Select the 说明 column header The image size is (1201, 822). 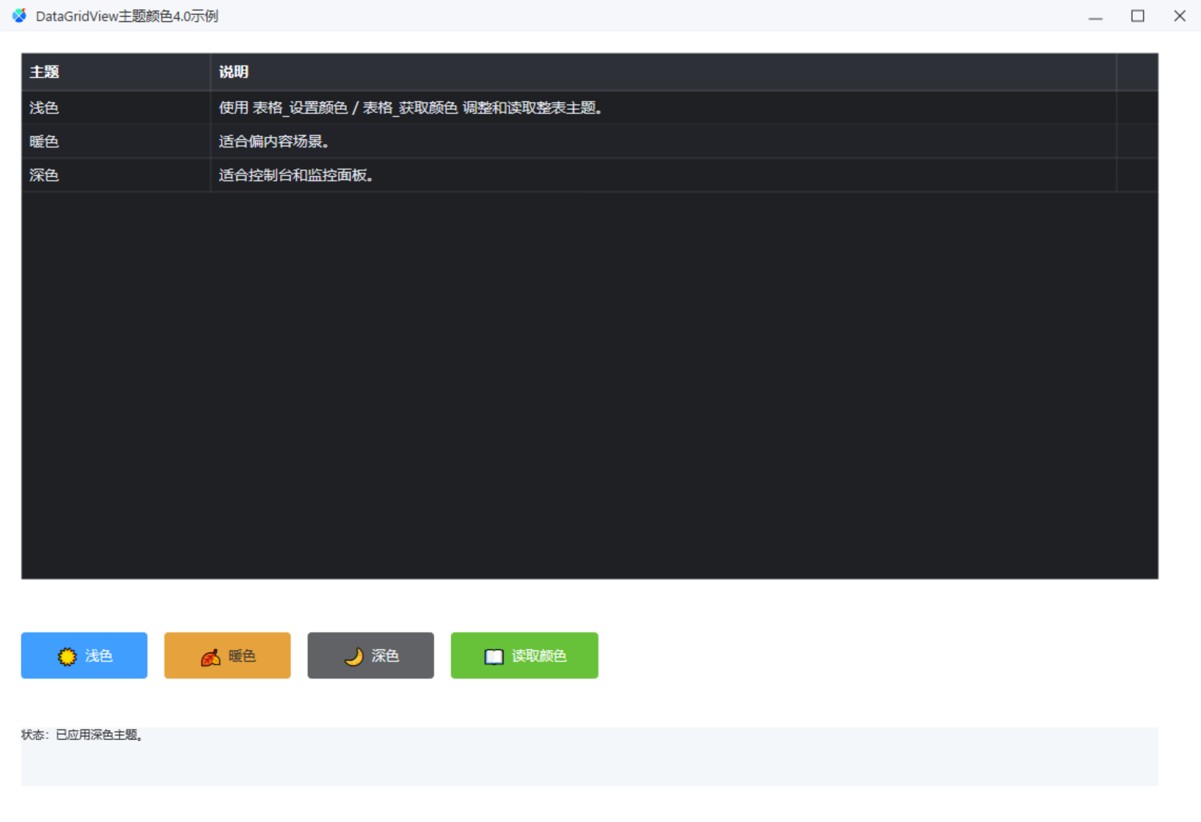click(664, 72)
